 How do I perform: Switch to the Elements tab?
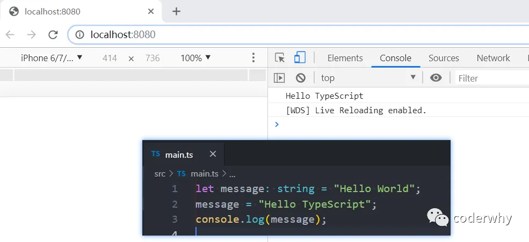pos(345,58)
